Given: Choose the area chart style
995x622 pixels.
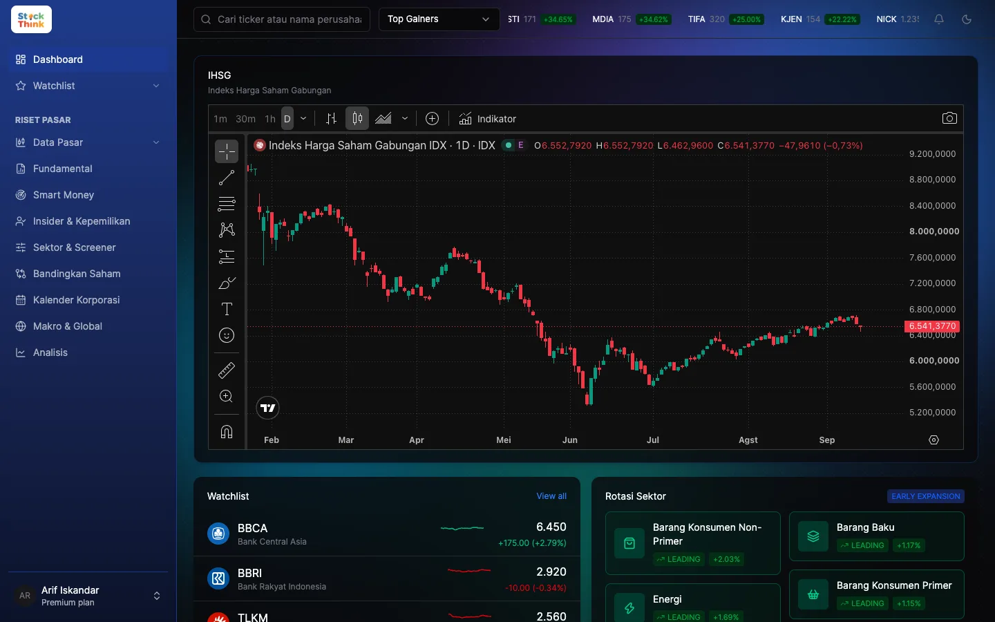Looking at the screenshot, I should pos(383,119).
